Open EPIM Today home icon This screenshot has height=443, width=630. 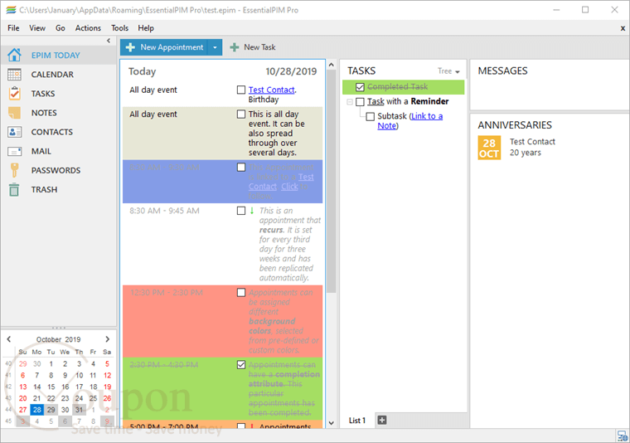pos(14,55)
